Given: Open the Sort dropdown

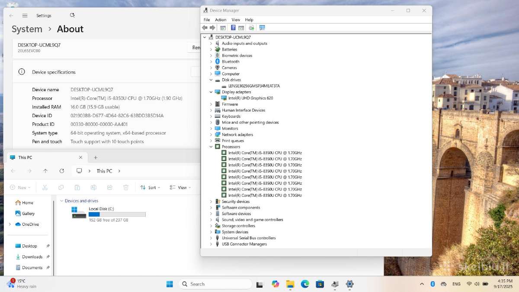Looking at the screenshot, I should (x=150, y=187).
